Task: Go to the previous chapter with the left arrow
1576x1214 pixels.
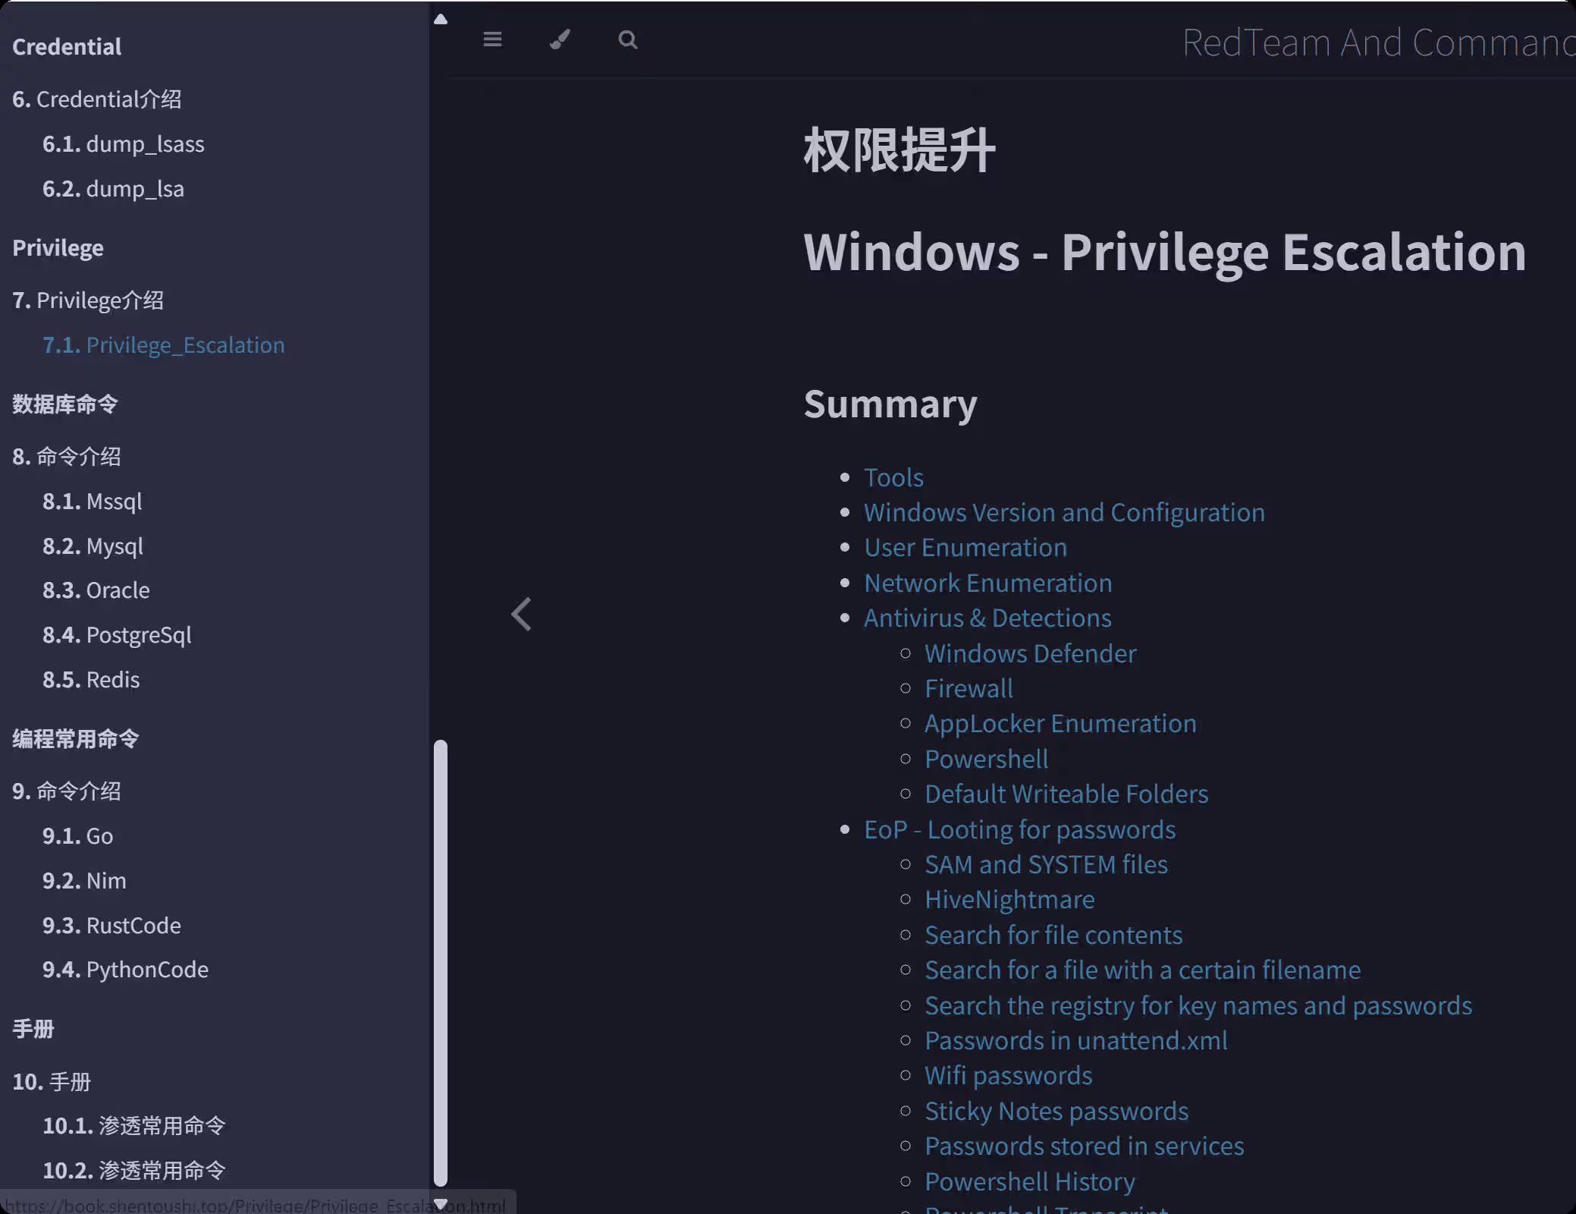Action: 521,614
